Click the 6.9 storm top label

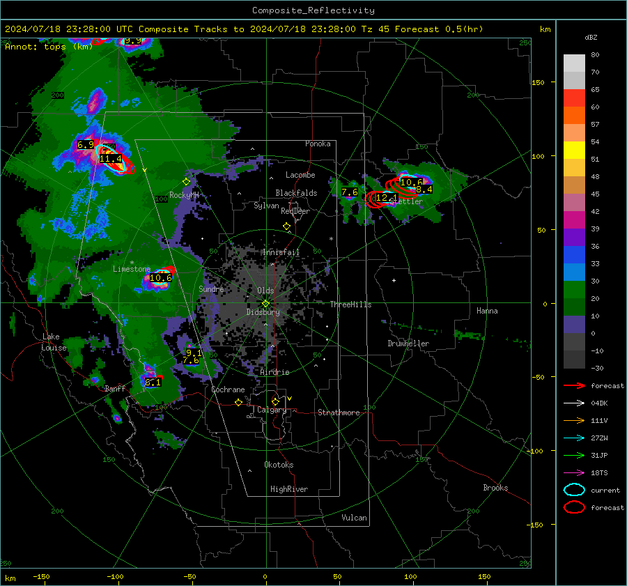[85, 145]
